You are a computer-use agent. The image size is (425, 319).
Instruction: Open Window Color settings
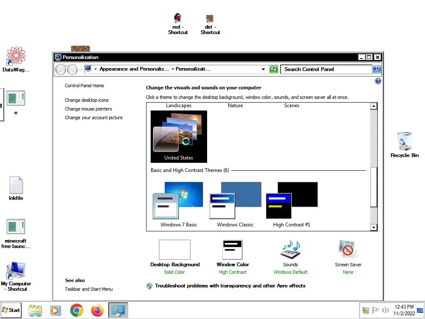click(232, 254)
